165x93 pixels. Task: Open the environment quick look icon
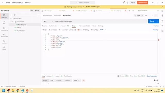pos(162,11)
